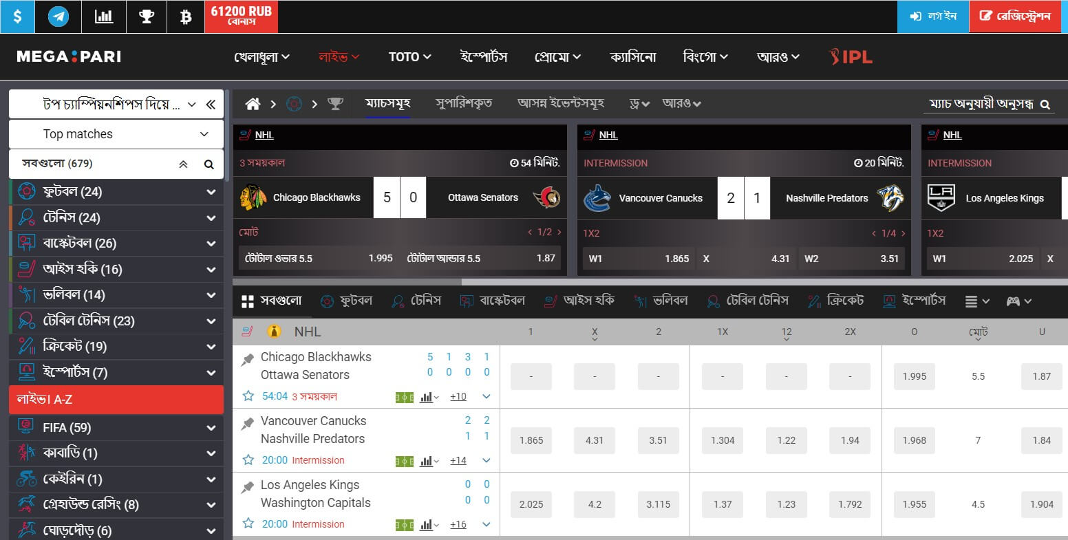Pin the Vancouver Canucks match
Viewport: 1068px width, 540px height.
[247, 424]
